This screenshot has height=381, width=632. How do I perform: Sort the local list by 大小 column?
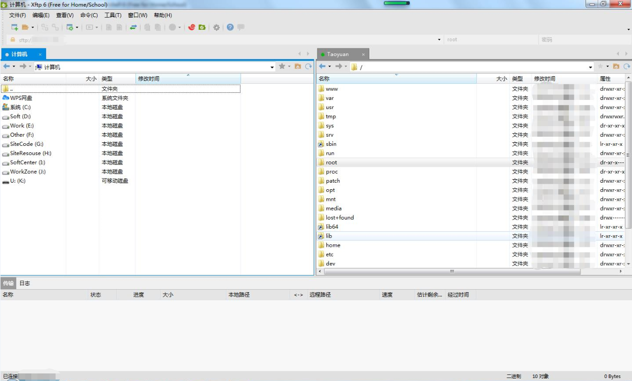[x=82, y=79]
